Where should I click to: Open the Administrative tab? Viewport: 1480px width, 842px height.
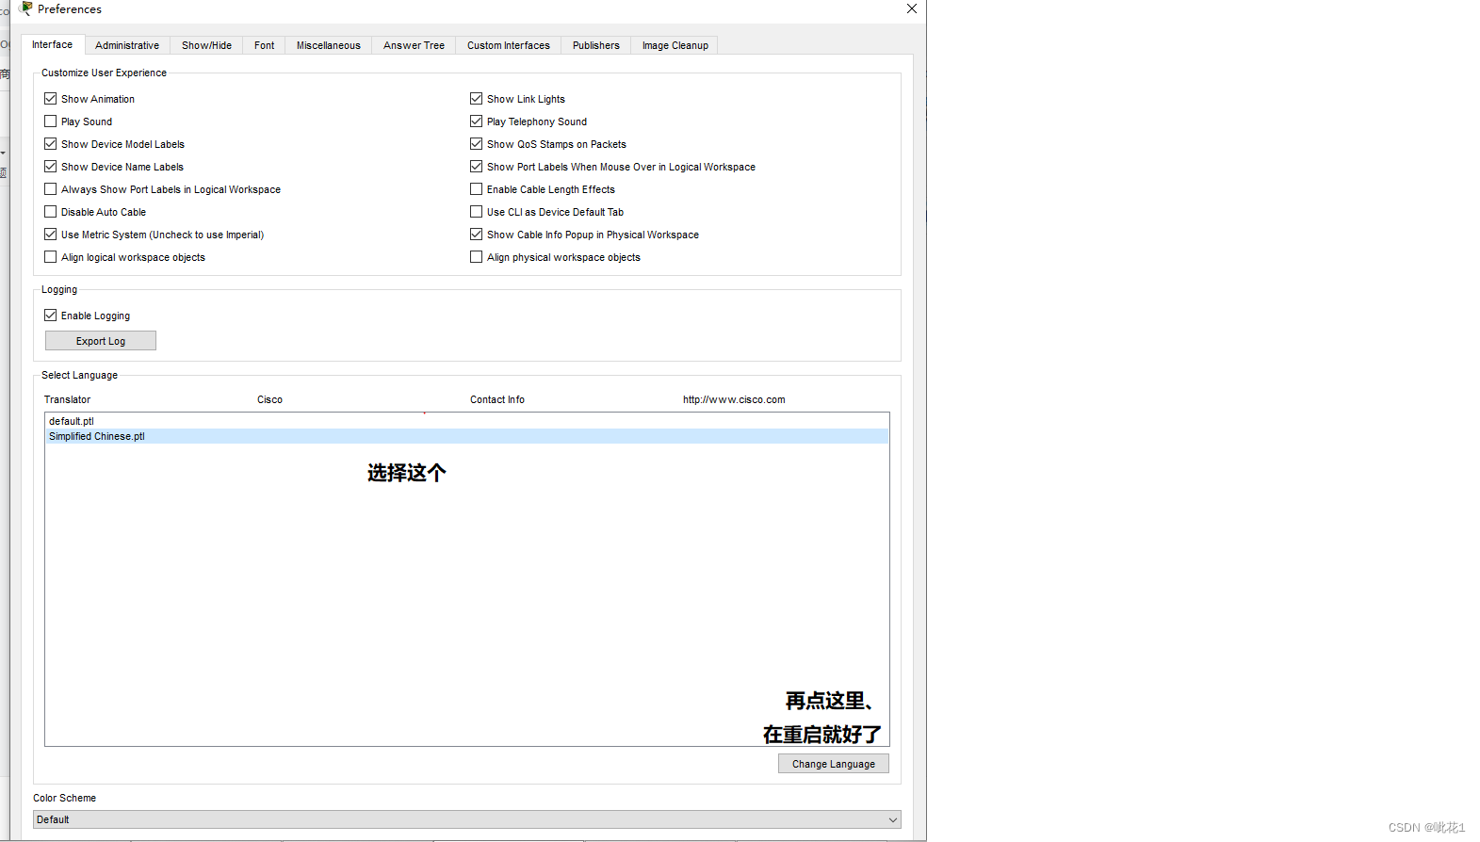(127, 45)
